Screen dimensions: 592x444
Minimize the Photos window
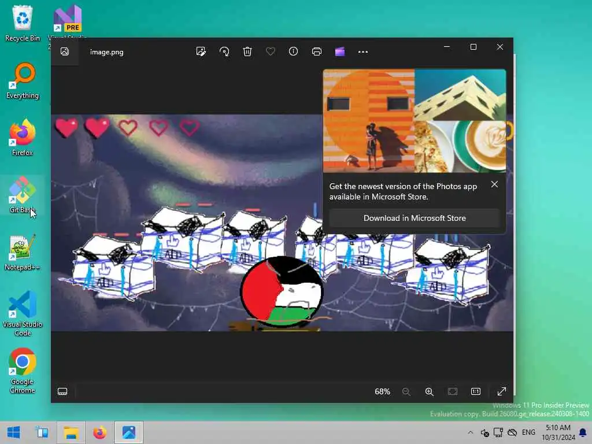(447, 47)
